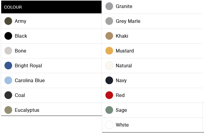Choose the Coal colour swatch
This screenshot has width=204, height=134.
coord(8,95)
